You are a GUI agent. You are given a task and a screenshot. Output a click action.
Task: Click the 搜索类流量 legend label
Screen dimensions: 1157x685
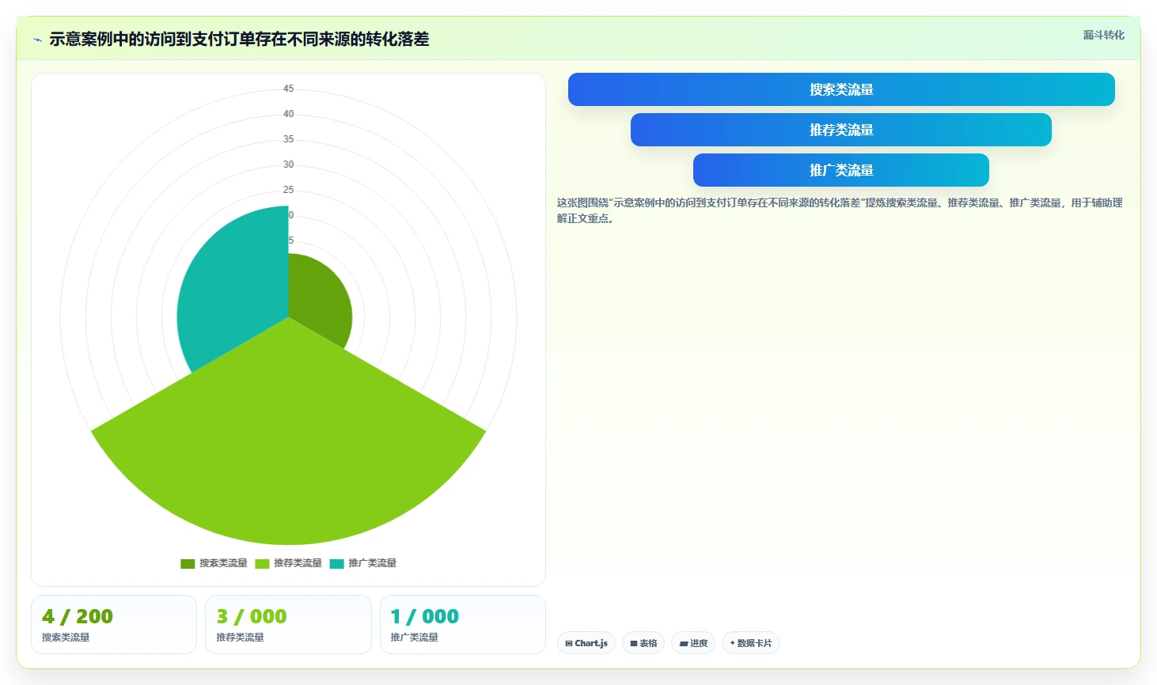(x=223, y=563)
